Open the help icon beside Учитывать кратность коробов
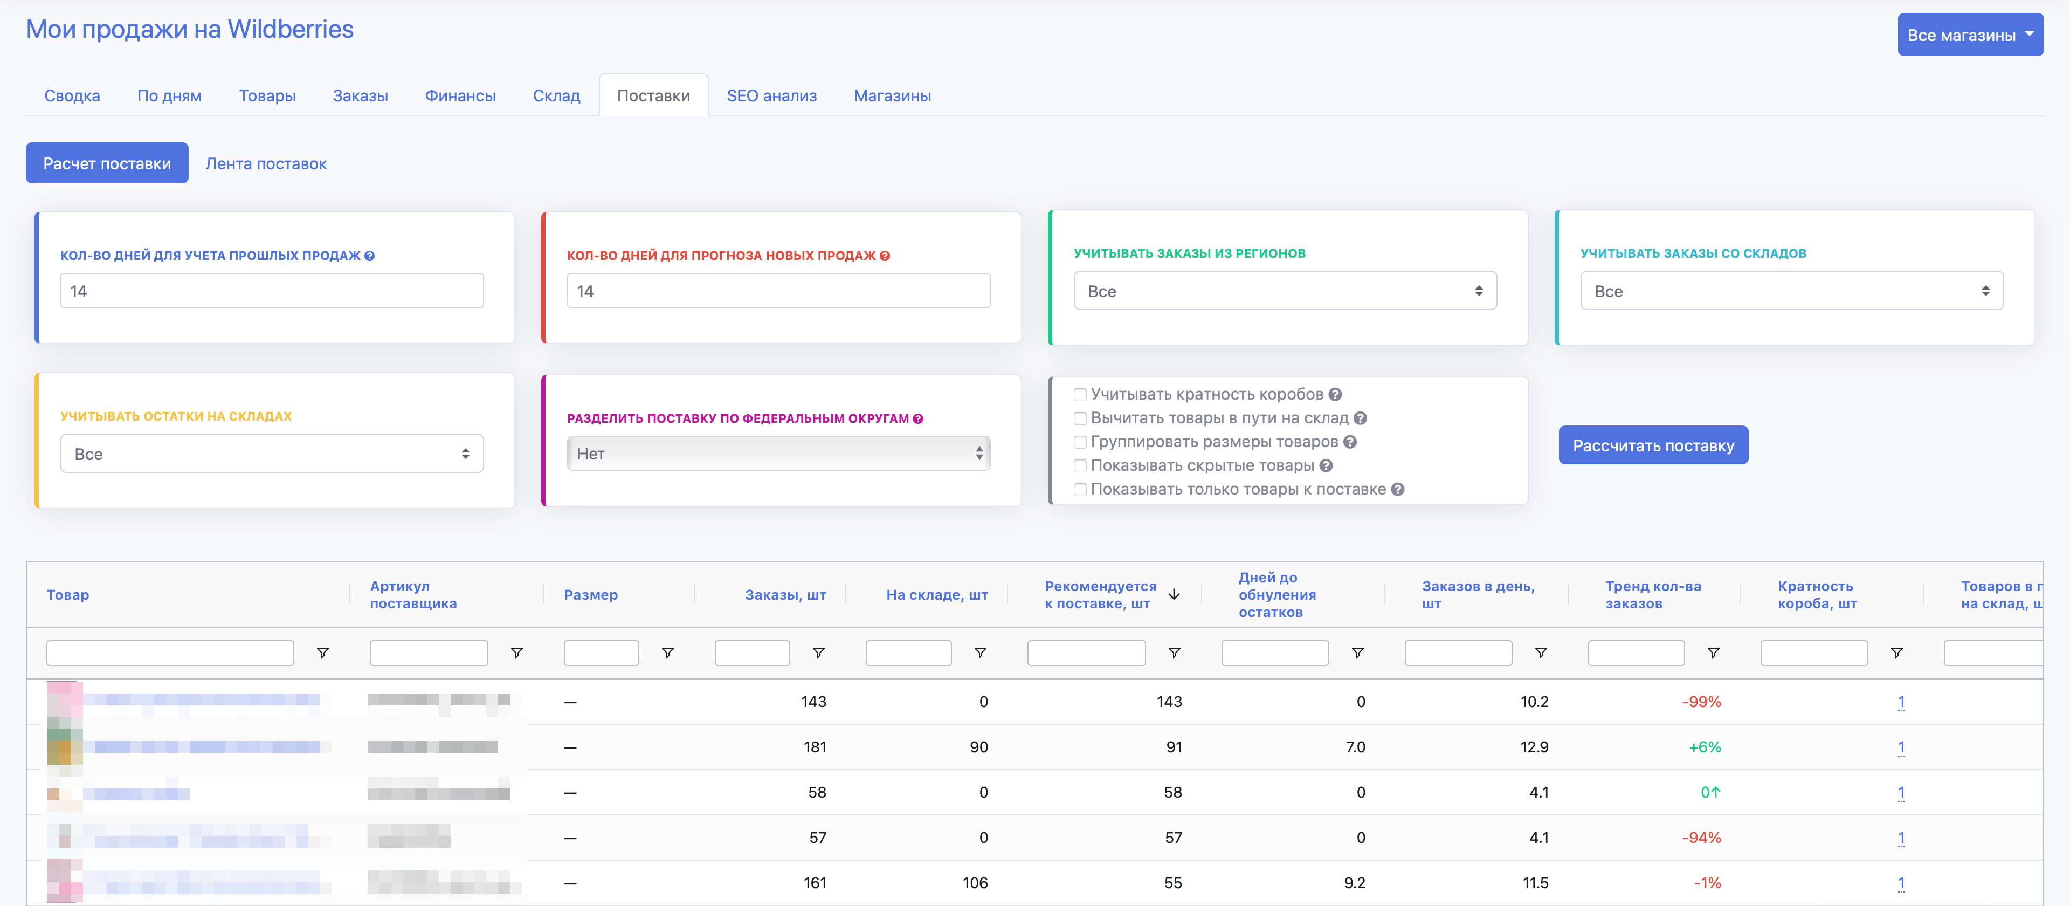The height and width of the screenshot is (906, 2070). coord(1336,394)
